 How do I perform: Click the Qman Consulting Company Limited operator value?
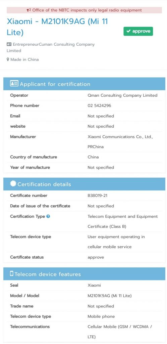coord(122,95)
